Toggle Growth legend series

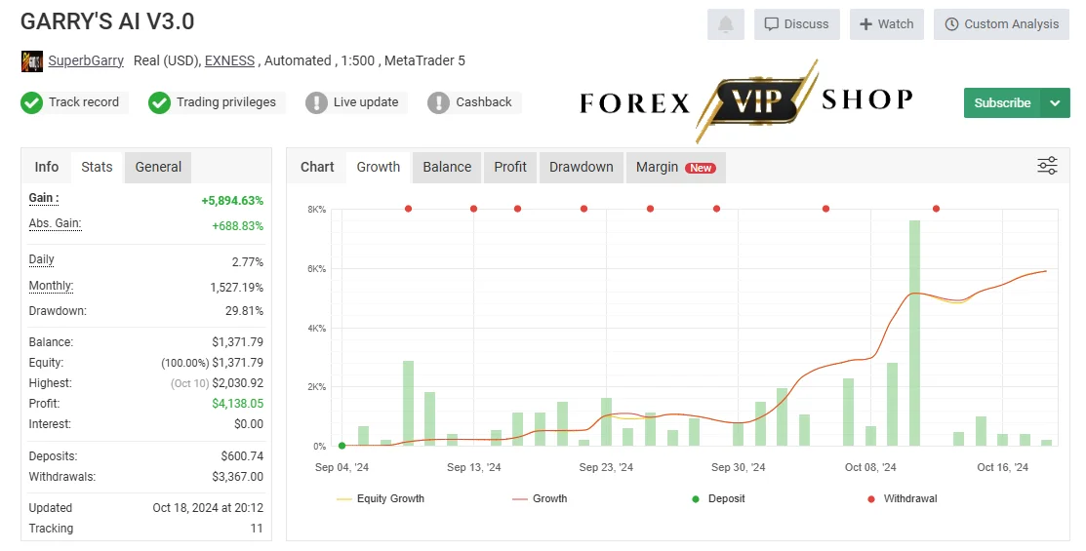tap(540, 498)
